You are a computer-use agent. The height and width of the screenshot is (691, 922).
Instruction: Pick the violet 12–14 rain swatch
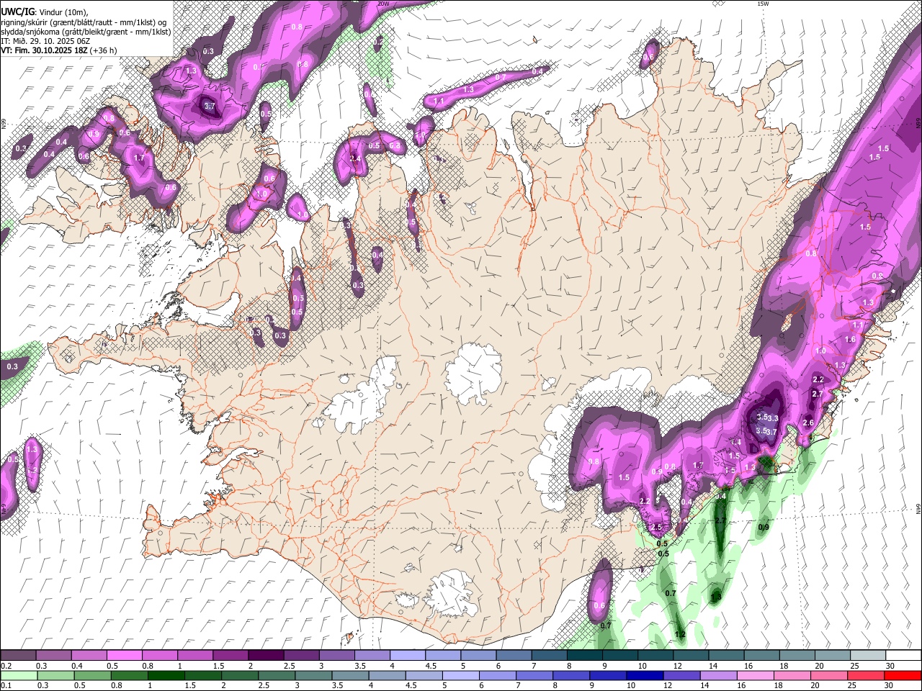click(x=681, y=675)
